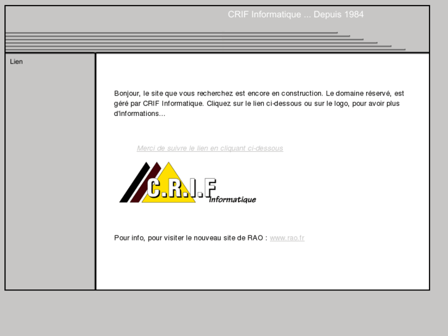Click the C.R.I.F Informatique logo image
Viewport: 448px width, 336px height.
(x=188, y=182)
